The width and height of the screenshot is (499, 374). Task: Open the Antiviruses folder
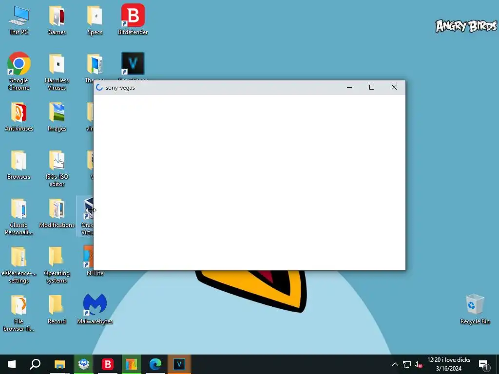coord(19,116)
